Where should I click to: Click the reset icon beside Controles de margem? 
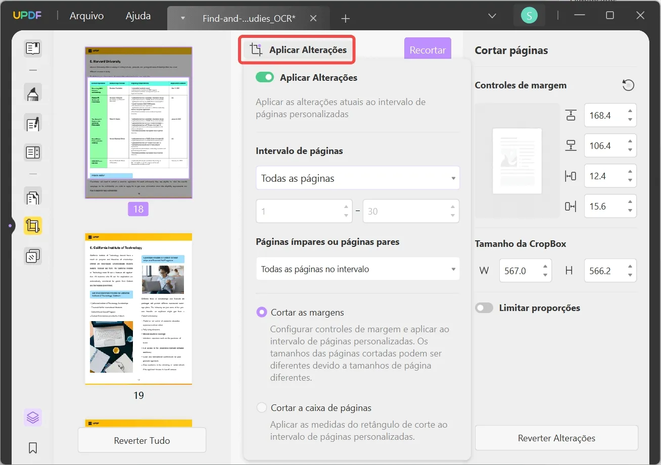coord(628,85)
